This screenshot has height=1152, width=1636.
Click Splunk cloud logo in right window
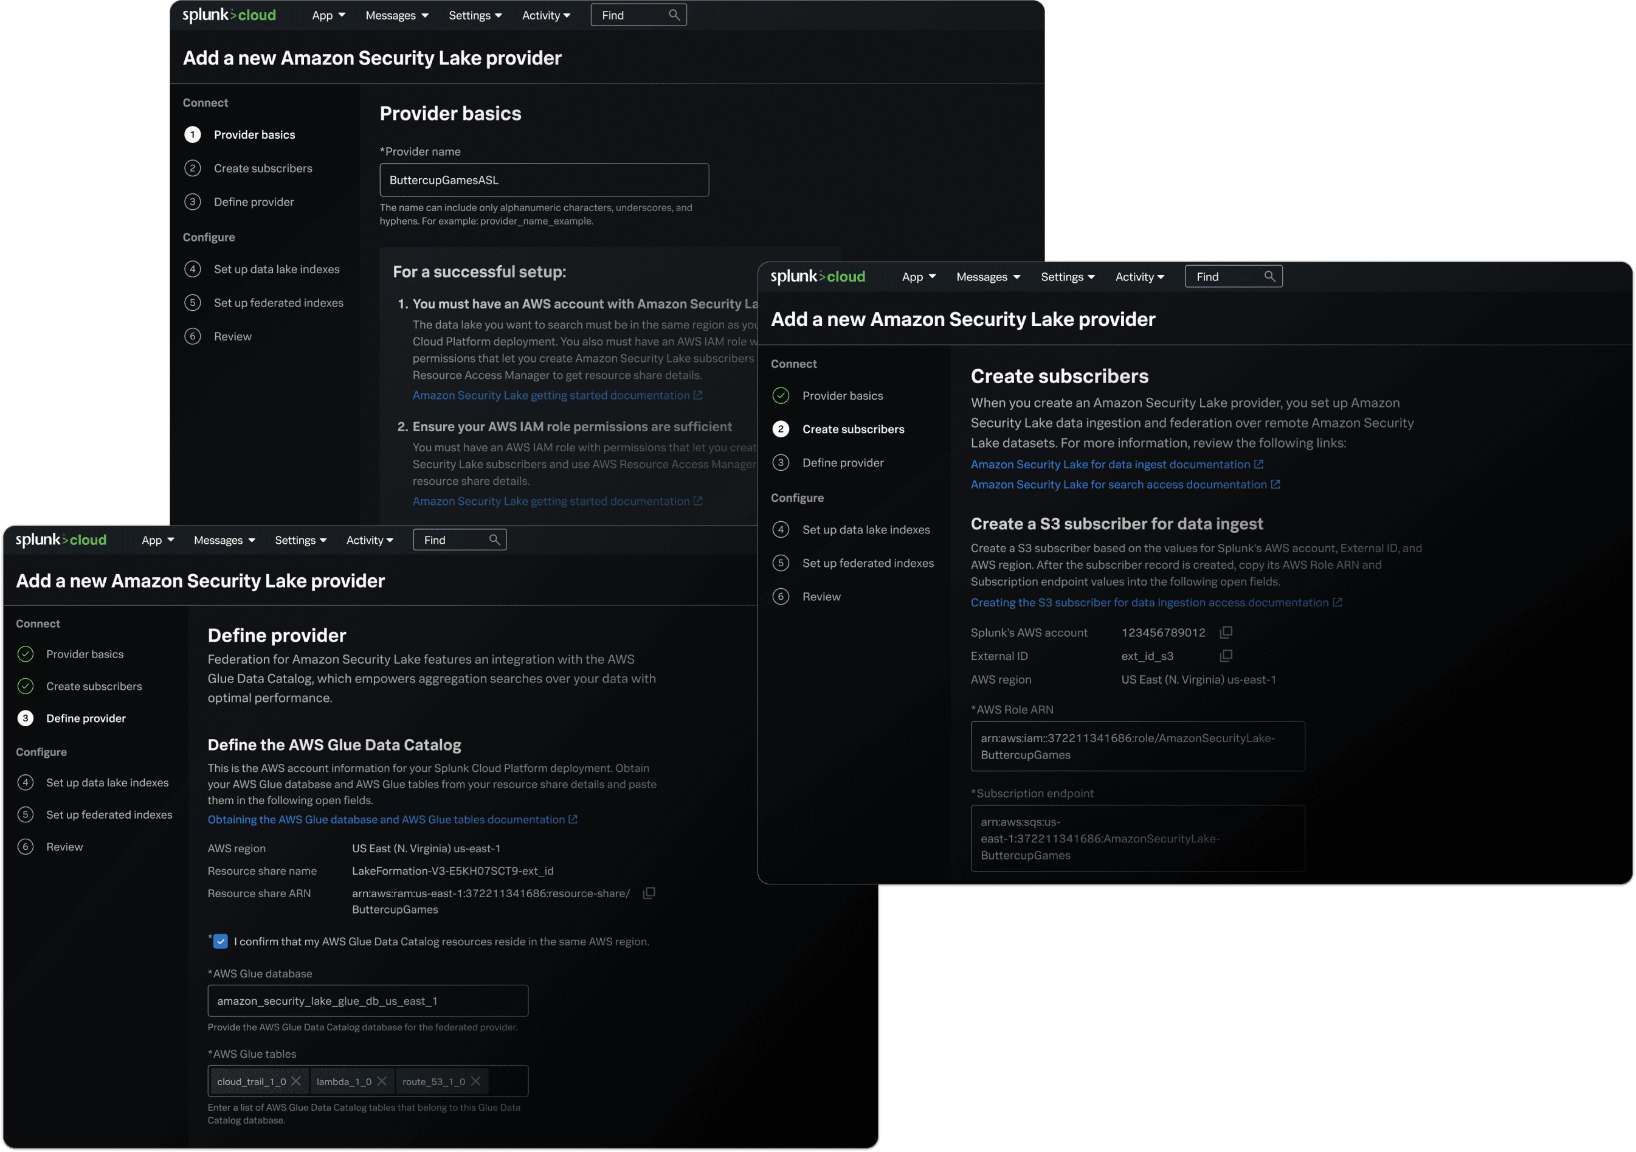click(817, 277)
